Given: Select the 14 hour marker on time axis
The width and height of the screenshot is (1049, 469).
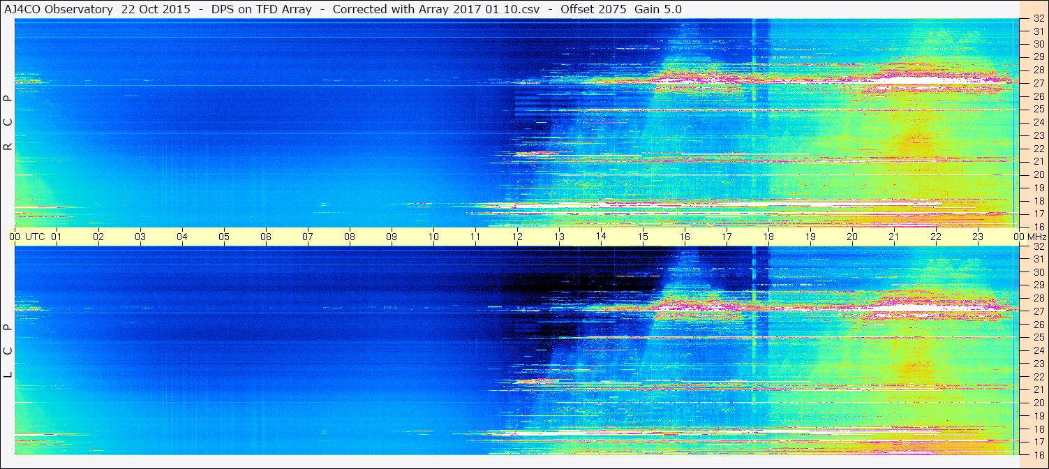Looking at the screenshot, I should [601, 237].
